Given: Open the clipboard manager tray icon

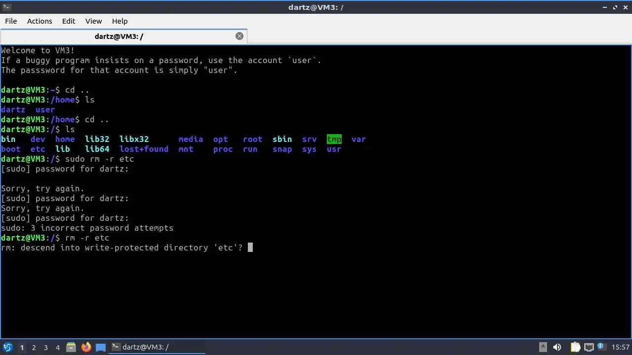Looking at the screenshot, I should coord(575,347).
